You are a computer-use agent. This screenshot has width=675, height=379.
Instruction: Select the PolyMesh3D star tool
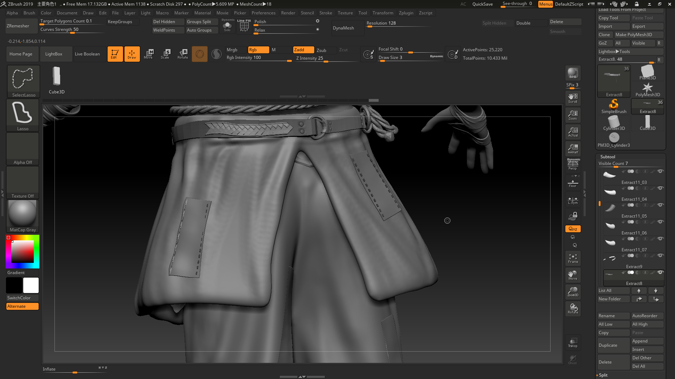click(x=647, y=89)
